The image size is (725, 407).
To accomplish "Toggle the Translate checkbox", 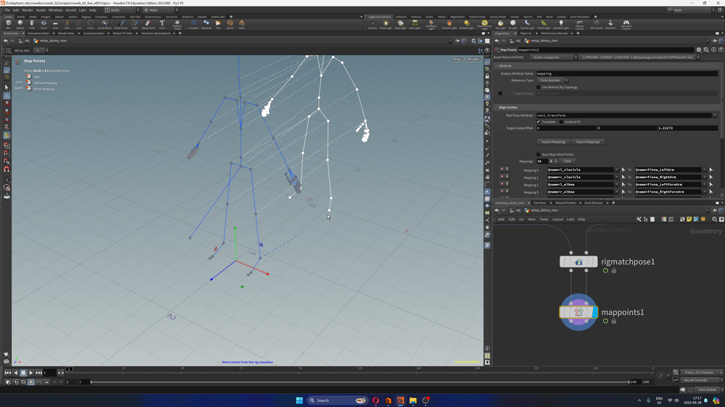I will coord(538,122).
